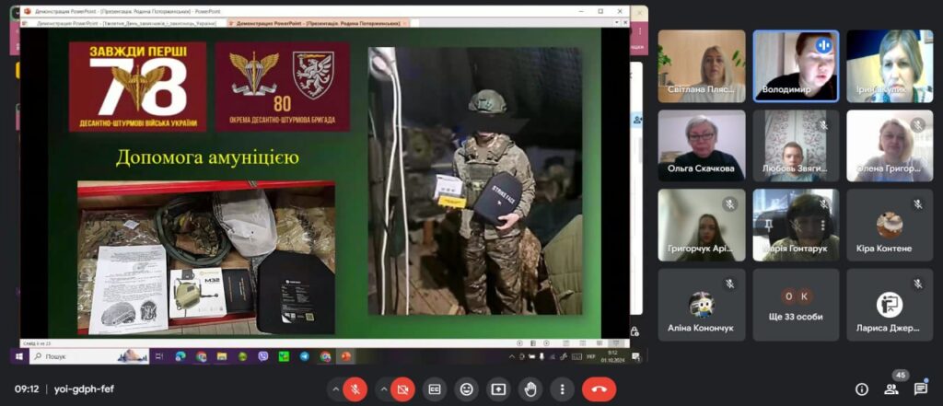
Task: Turn the camera on in Meet
Action: [402, 389]
